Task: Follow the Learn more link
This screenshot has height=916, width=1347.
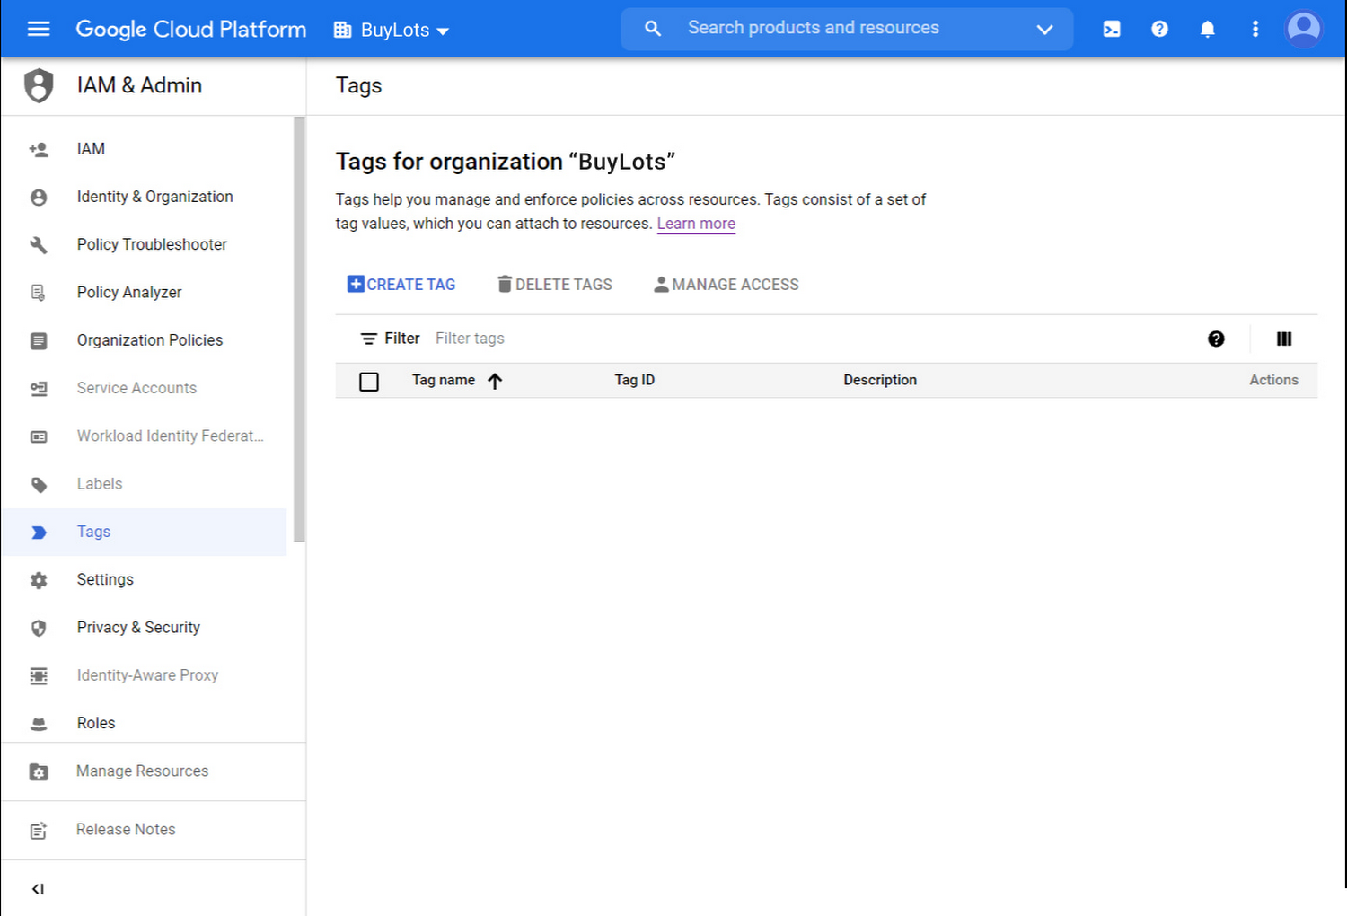Action: pos(696,224)
